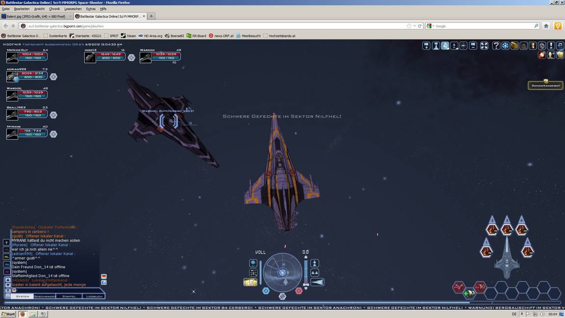Toggle fullscreen with the four-arrows icon
The width and height of the screenshot is (565, 318).
pyautogui.click(x=484, y=46)
